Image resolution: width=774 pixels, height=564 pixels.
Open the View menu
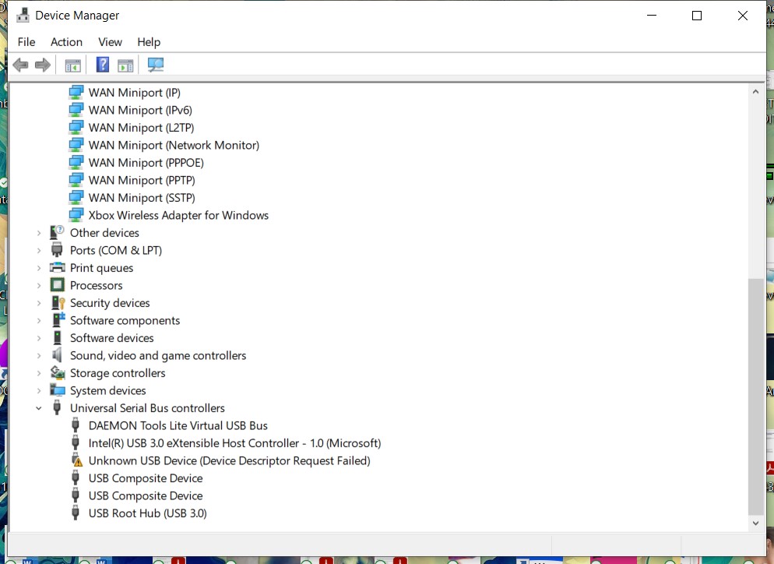point(110,42)
